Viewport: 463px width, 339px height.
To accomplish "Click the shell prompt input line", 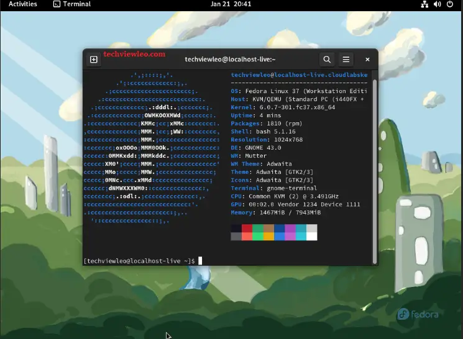I will point(143,261).
